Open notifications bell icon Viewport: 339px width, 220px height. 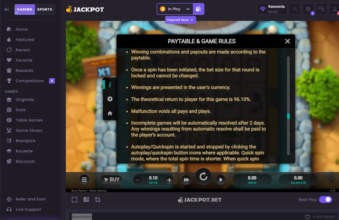coord(308,9)
